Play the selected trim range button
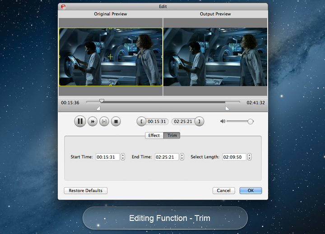Image resolution: width=325 pixels, height=234 pixels. (104, 121)
